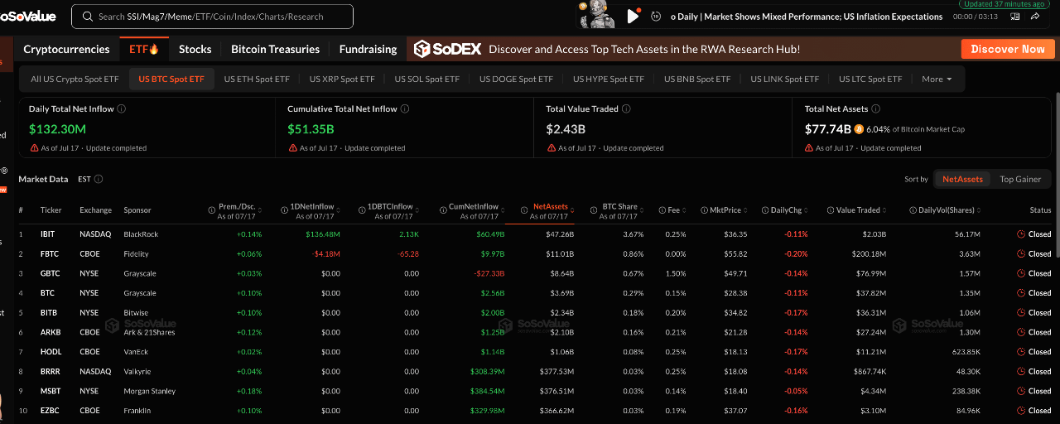Select the US BNB Spot ETF tab
Screen dimensions: 1060x424
pyautogui.click(x=697, y=79)
